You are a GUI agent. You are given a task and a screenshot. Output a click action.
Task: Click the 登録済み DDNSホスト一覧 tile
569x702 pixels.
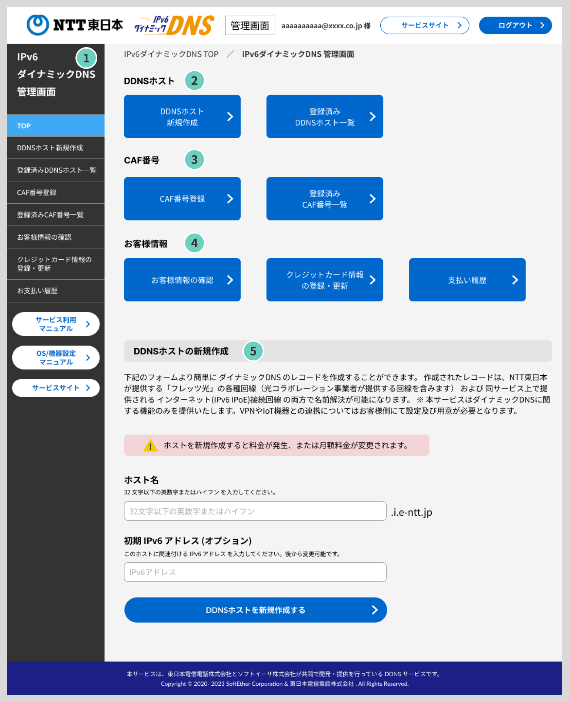pyautogui.click(x=324, y=117)
